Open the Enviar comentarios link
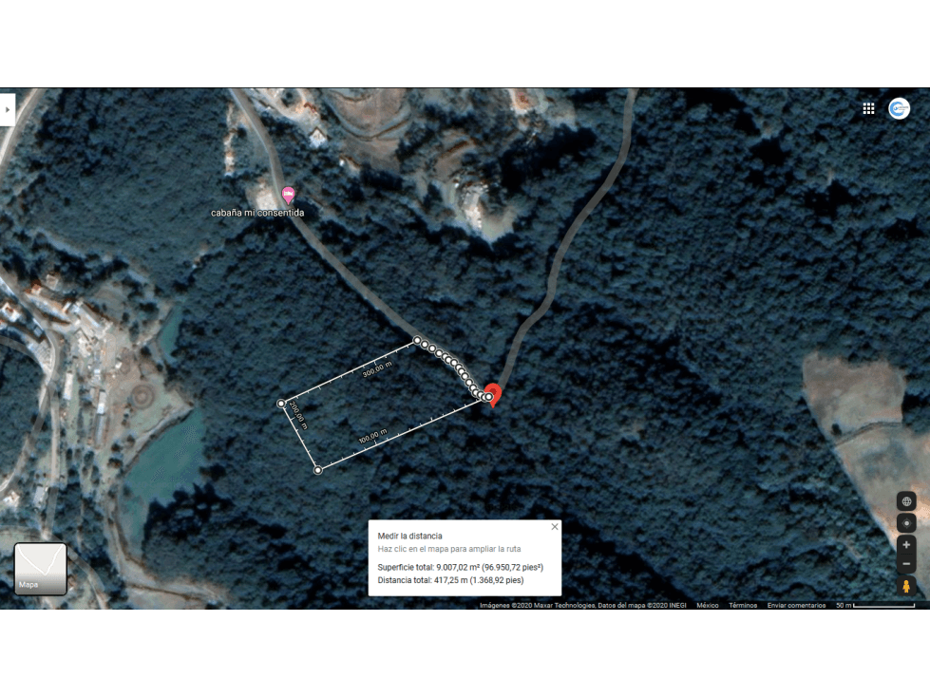Viewport: 930px width, 697px height. coord(796,605)
